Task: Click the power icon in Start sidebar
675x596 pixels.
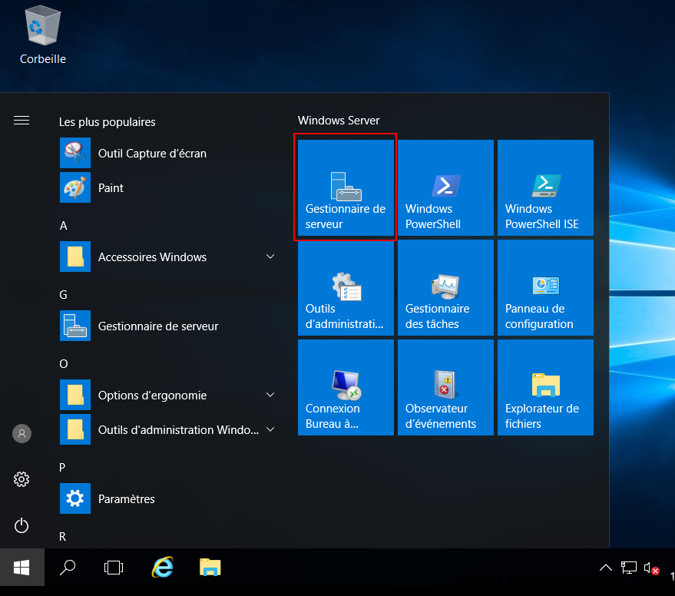Action: (22, 525)
